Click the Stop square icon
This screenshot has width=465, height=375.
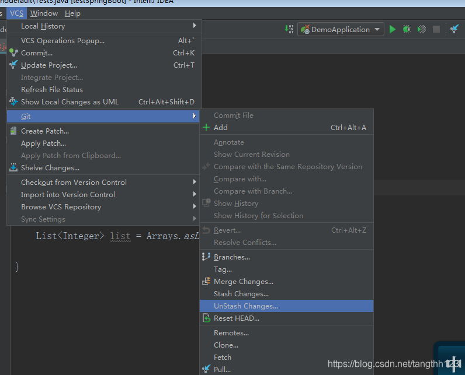436,29
